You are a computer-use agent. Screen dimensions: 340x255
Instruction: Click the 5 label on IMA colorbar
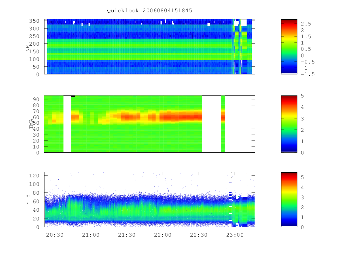pos(303,96)
